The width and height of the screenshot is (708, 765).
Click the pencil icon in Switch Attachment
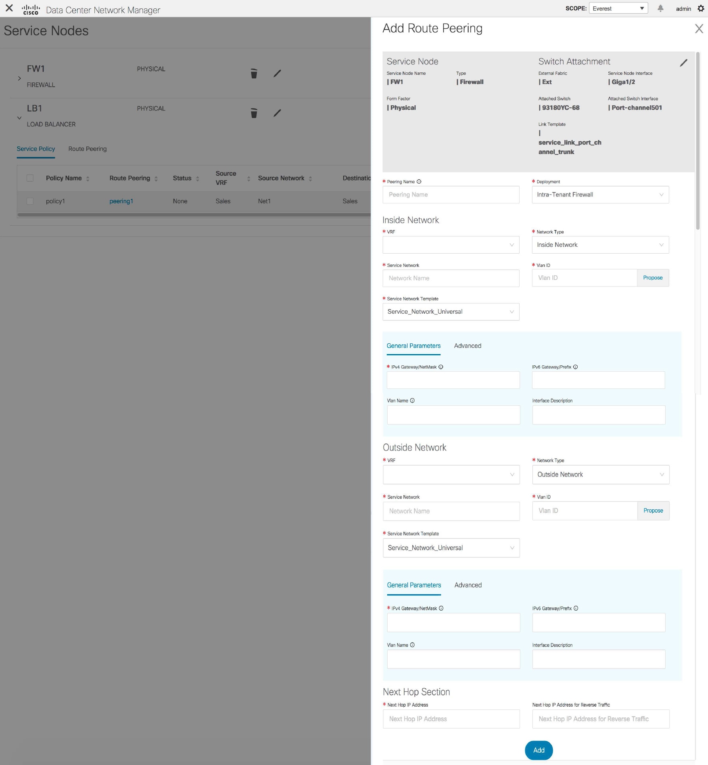(x=684, y=63)
